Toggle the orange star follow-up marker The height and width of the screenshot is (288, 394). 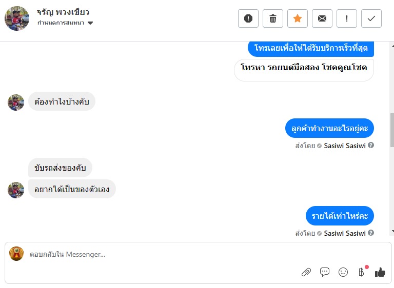pyautogui.click(x=298, y=18)
